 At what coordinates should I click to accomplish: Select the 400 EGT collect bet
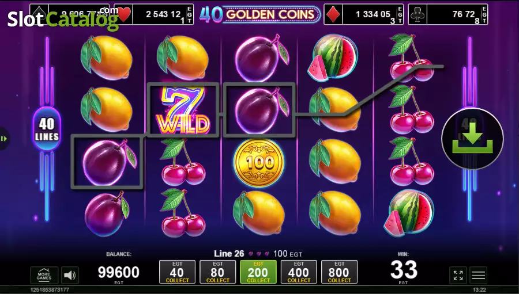pyautogui.click(x=299, y=272)
